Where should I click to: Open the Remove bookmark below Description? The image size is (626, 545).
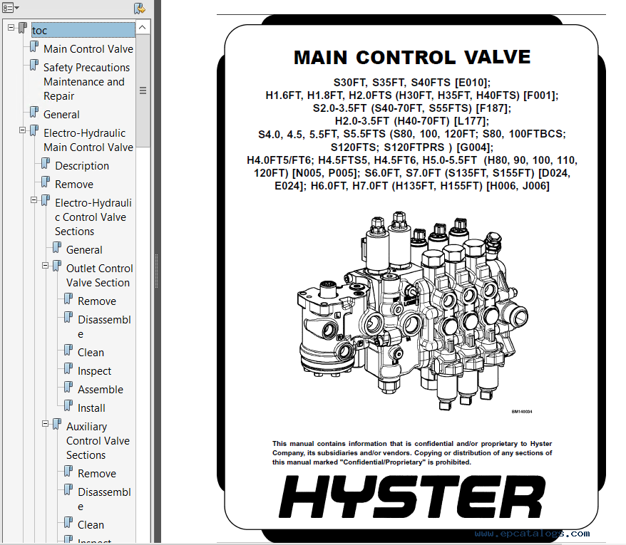pyautogui.click(x=74, y=185)
